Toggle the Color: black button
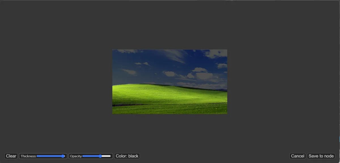 pyautogui.click(x=127, y=156)
